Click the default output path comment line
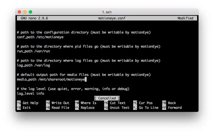Viewport: 214px width, 134px height. coord(84,75)
